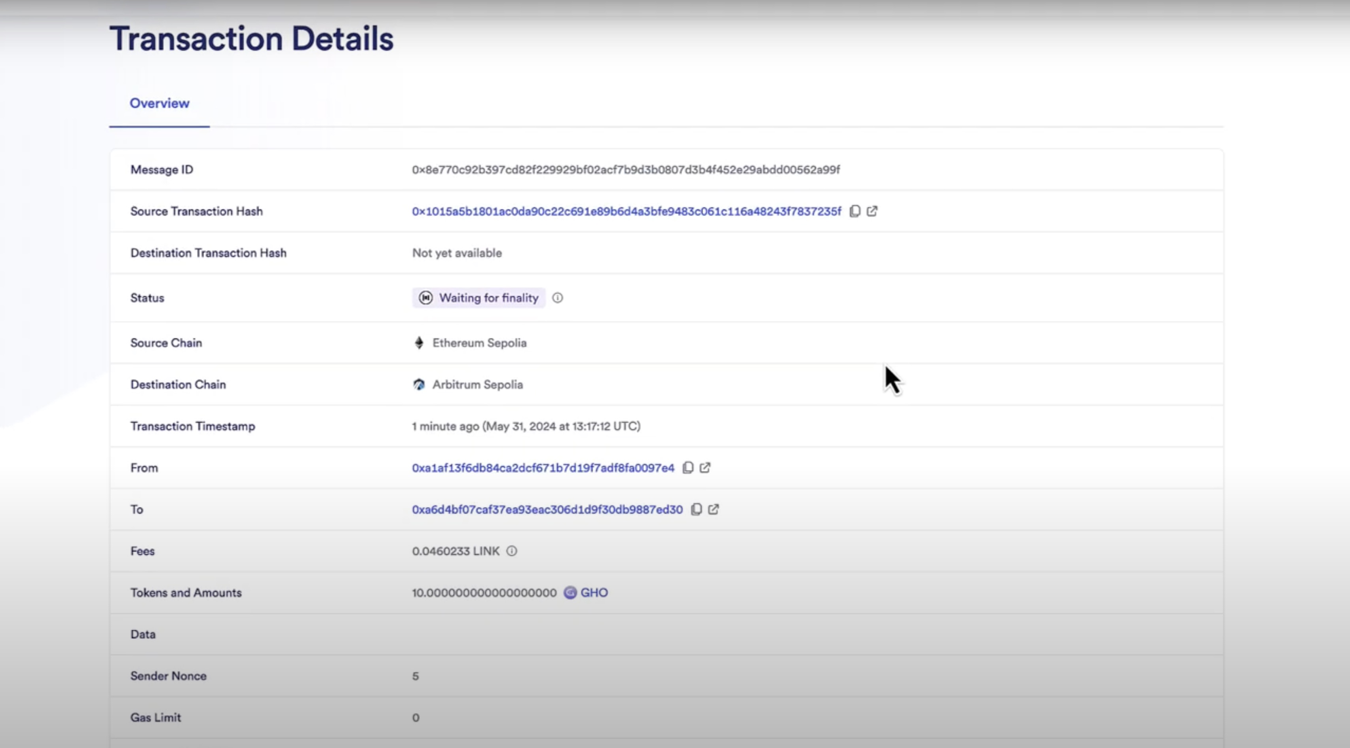
Task: Open the From address link
Action: click(543, 468)
